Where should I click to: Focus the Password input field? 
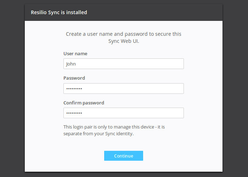coord(124,88)
